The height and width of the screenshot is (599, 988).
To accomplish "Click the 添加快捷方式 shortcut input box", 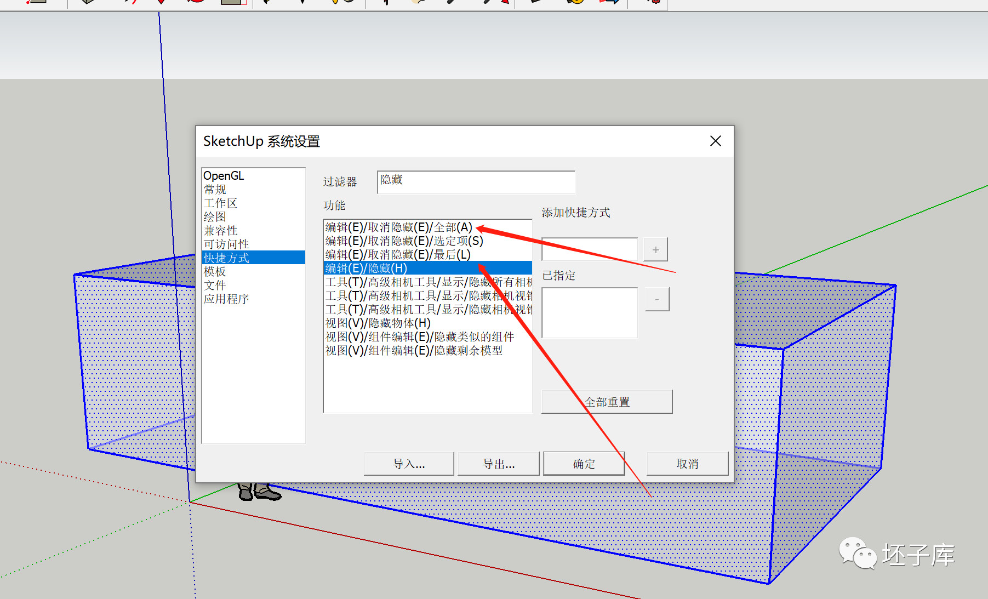I will pyautogui.click(x=590, y=249).
